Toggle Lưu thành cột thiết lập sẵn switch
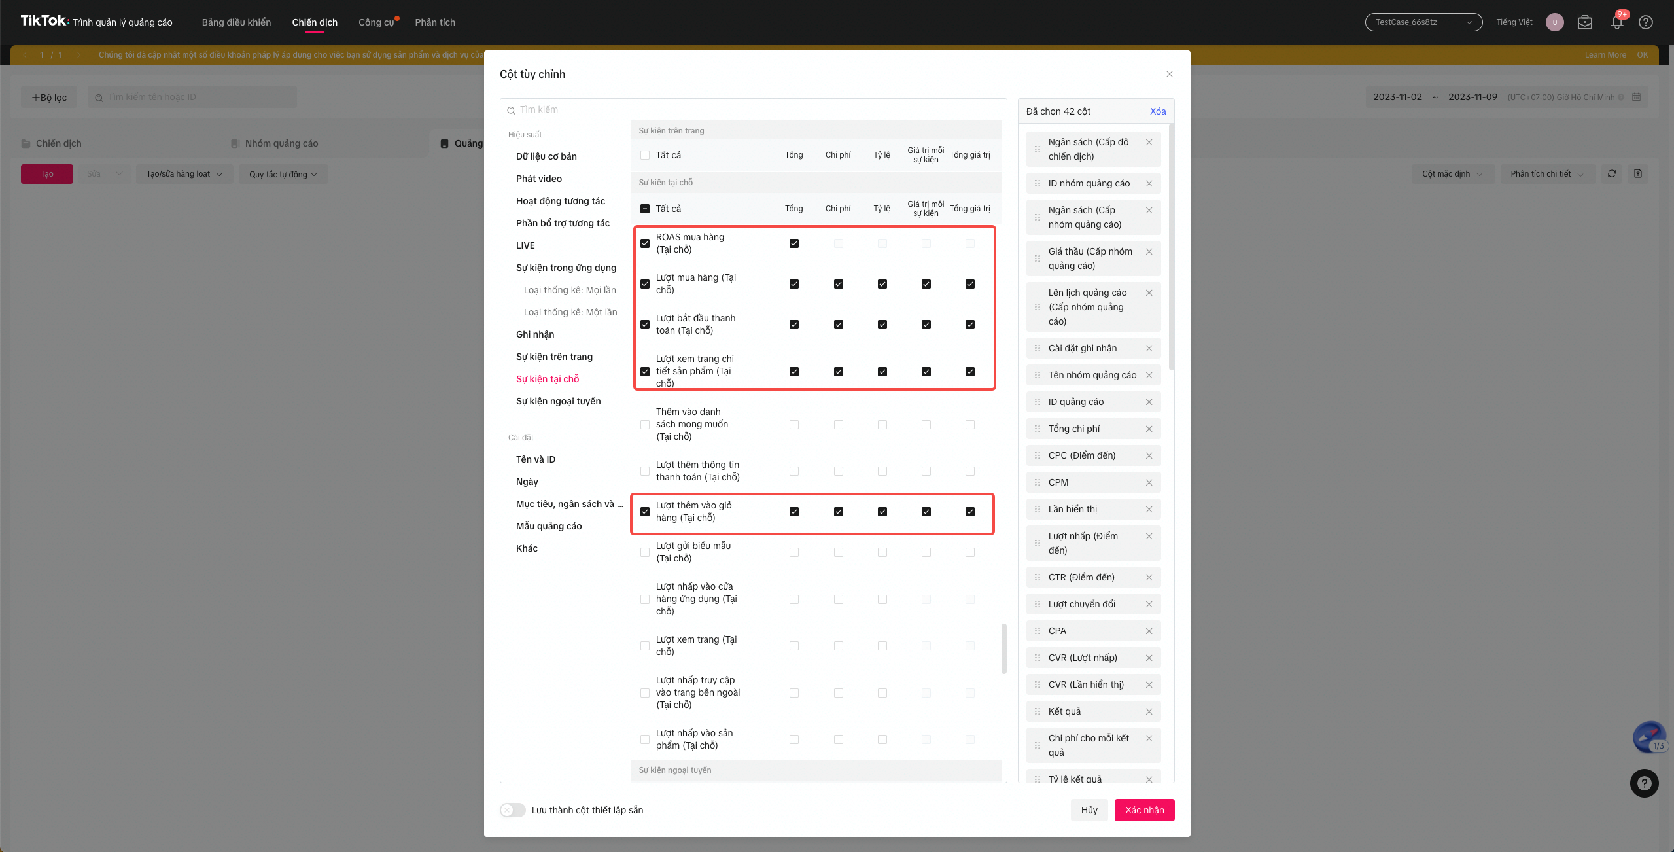 tap(513, 810)
